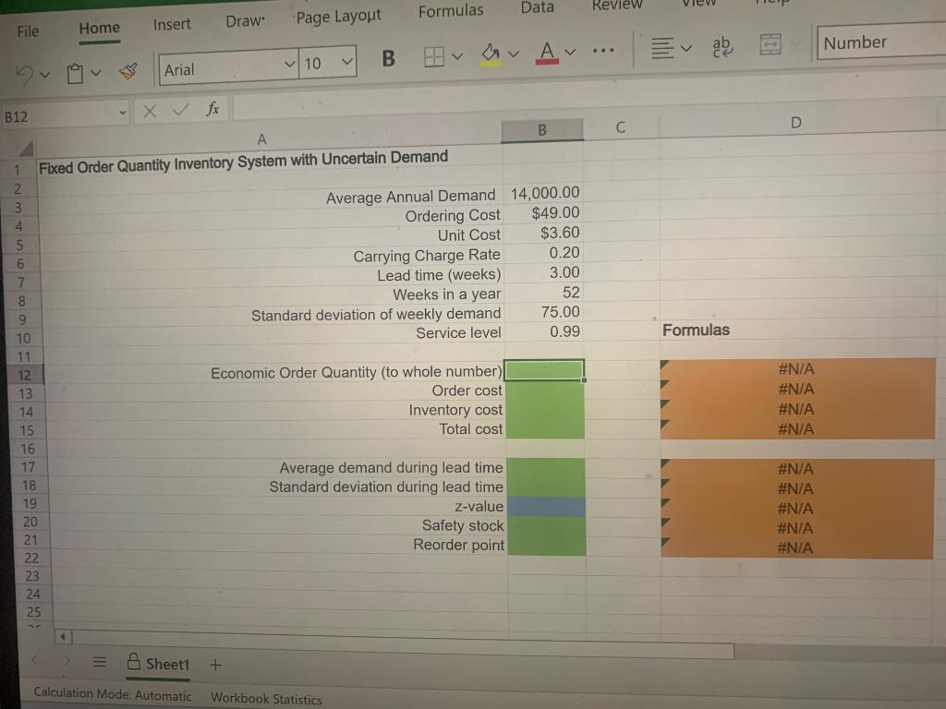Expand the Paste options dropdown arrow
Screen dimensions: 946x709
point(96,73)
